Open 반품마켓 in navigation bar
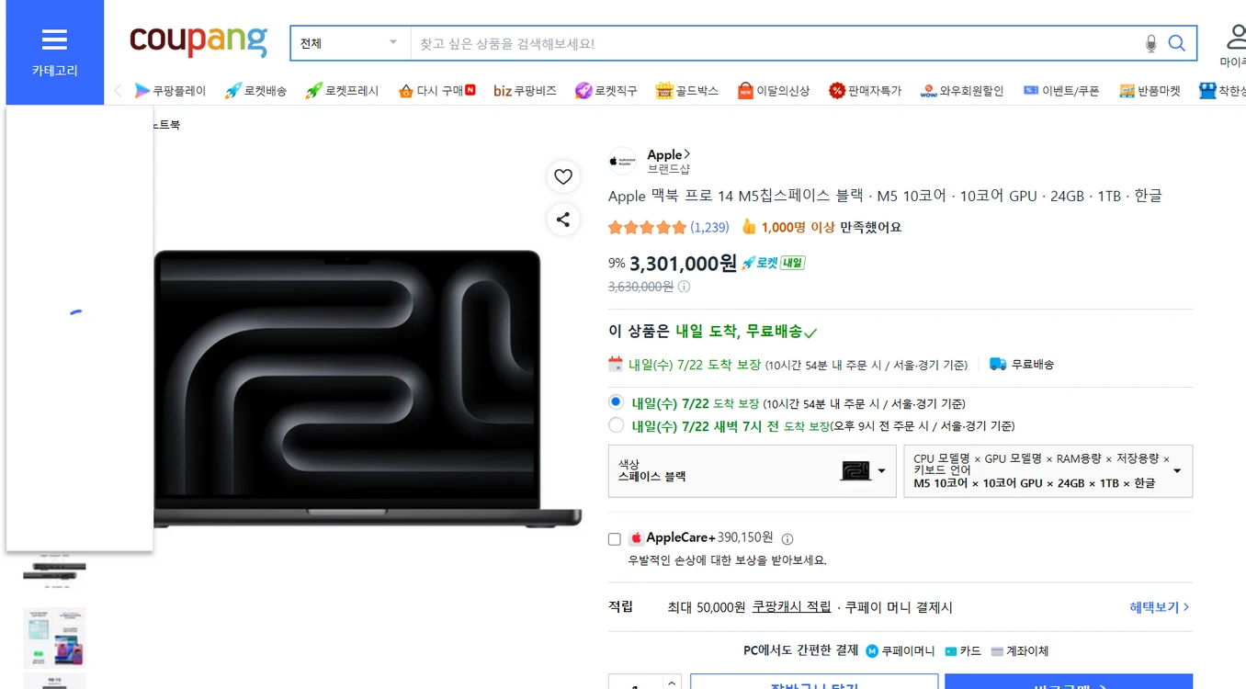 1150,91
